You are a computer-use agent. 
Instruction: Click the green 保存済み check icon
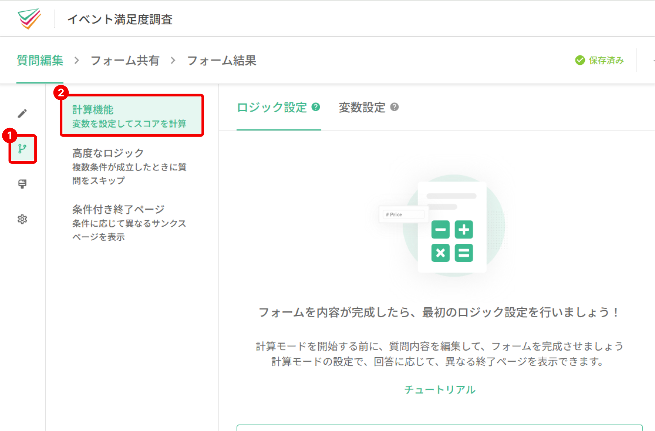[x=580, y=60]
